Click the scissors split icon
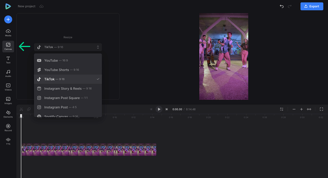328x178 pixels. tap(21, 109)
